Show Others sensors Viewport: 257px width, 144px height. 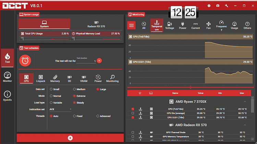(247, 26)
